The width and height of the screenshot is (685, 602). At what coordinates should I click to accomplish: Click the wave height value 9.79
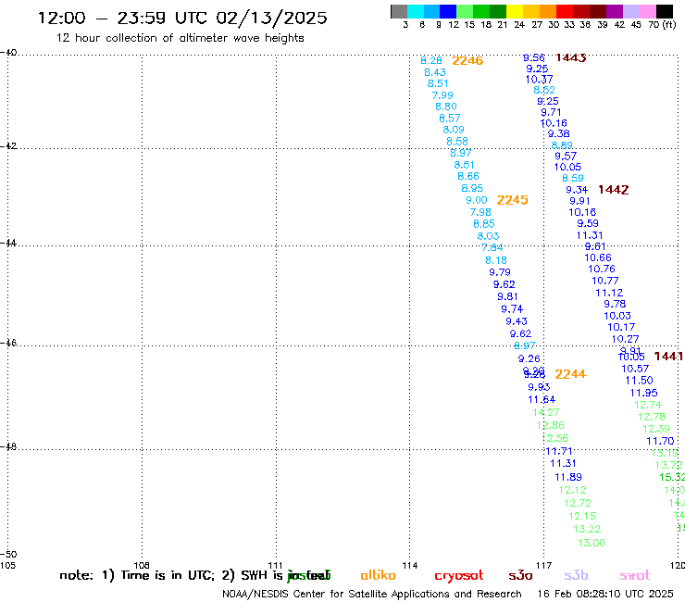click(x=500, y=272)
